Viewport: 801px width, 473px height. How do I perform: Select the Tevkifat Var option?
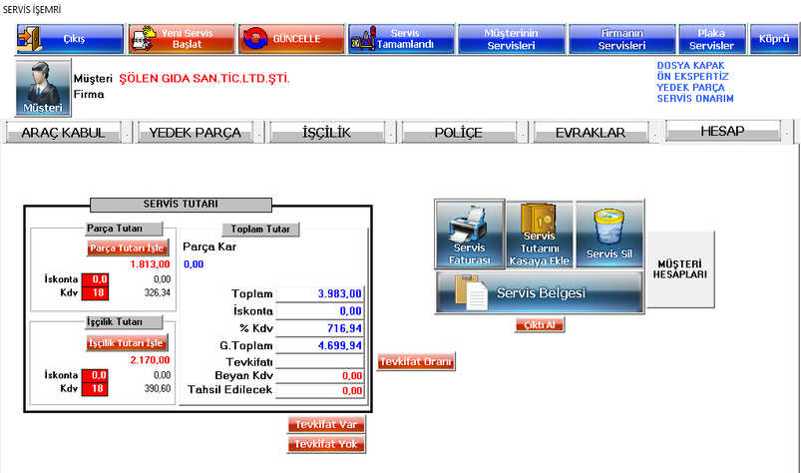coord(326,424)
